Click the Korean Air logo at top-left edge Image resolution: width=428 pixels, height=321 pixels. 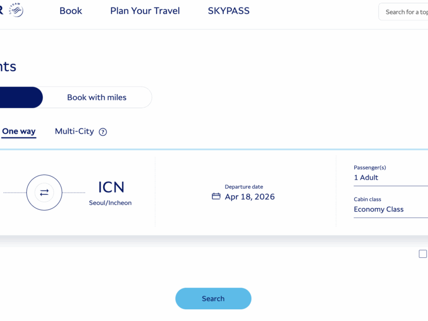pyautogui.click(x=2, y=10)
